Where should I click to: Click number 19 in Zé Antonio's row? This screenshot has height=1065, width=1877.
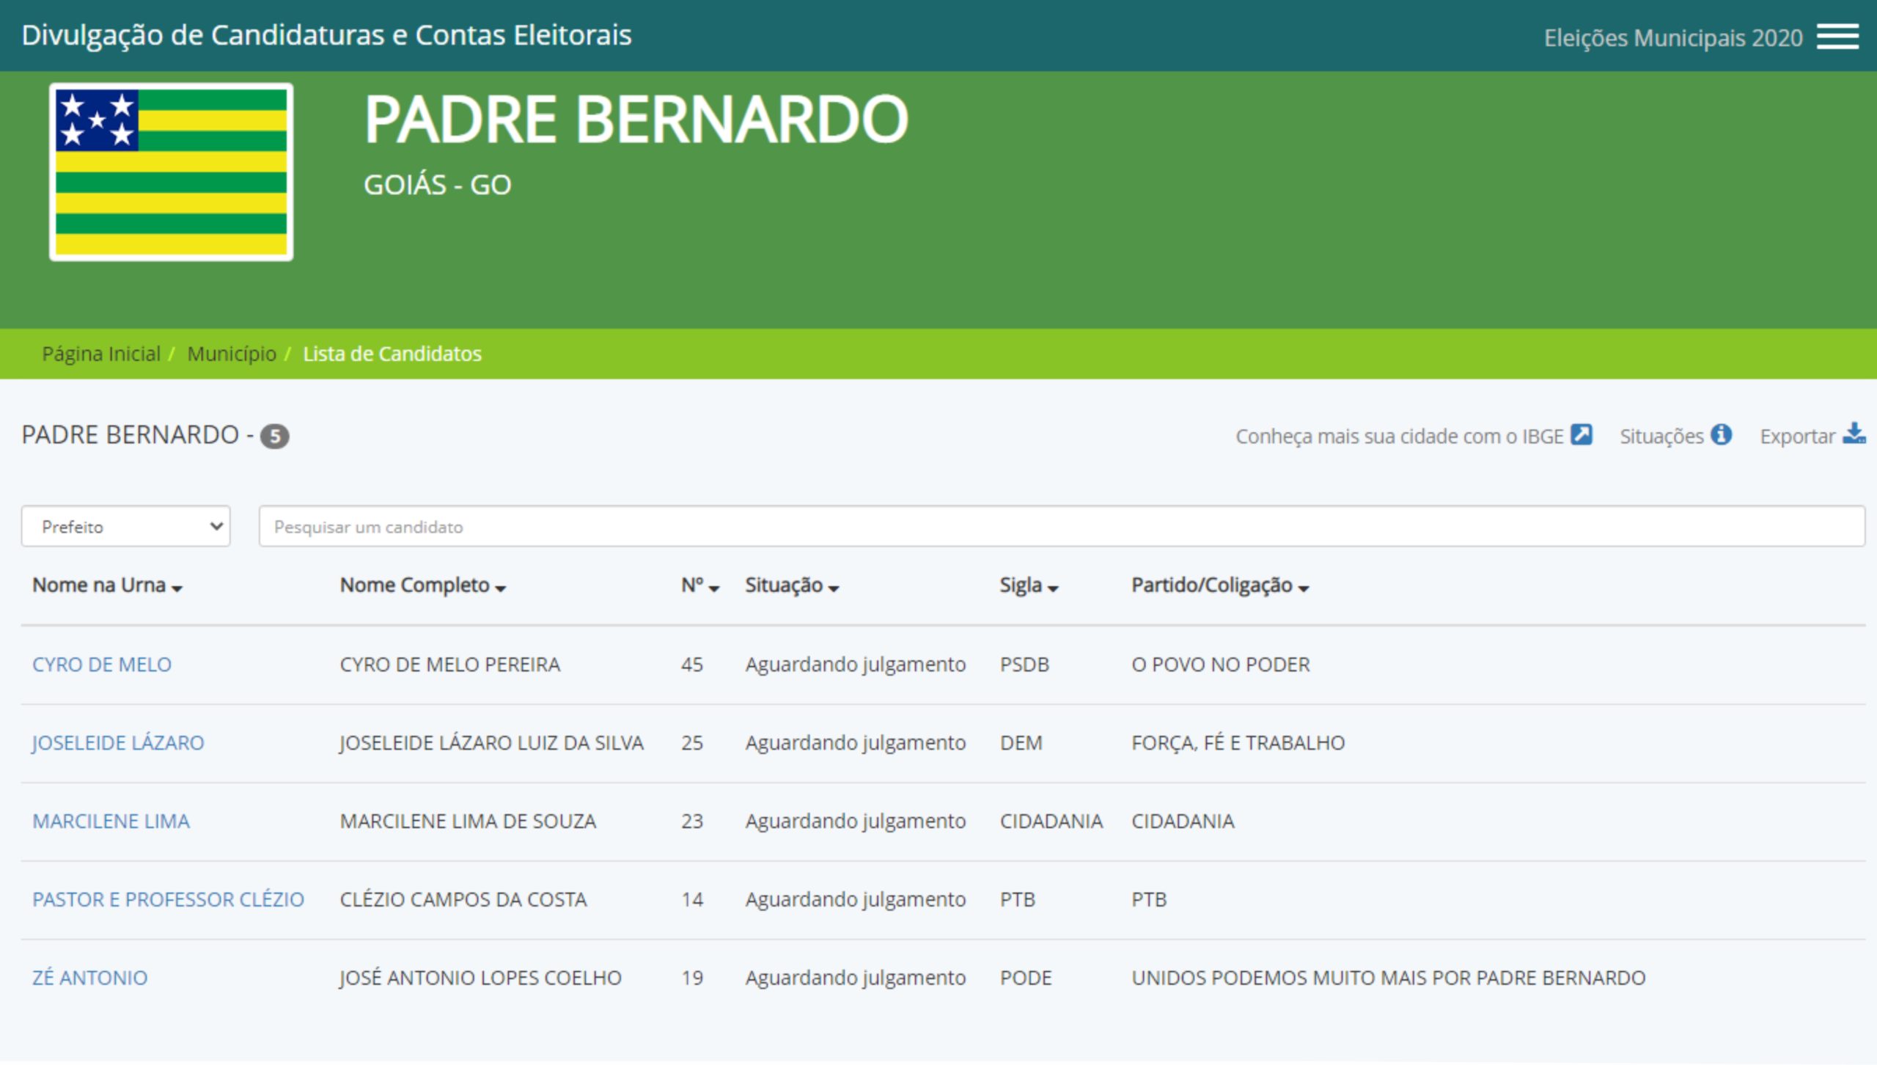(x=692, y=978)
